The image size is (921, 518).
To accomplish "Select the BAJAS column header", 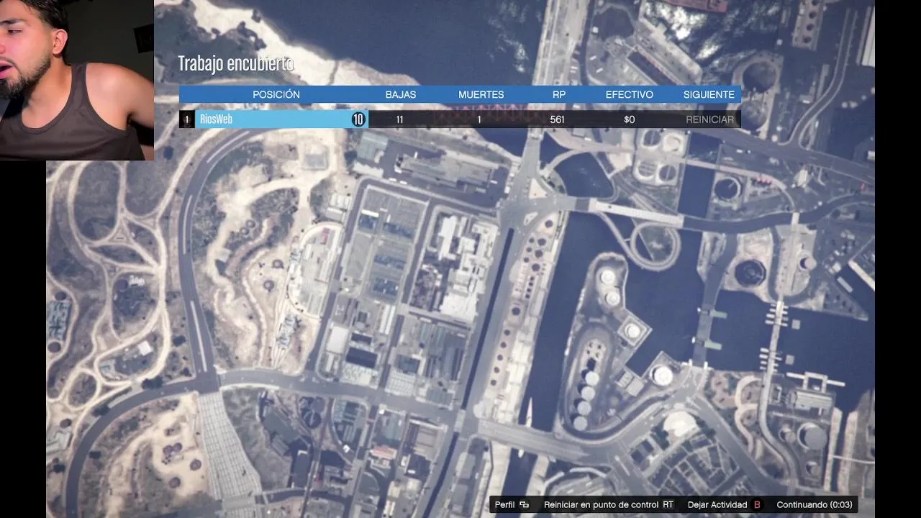I will 401,94.
